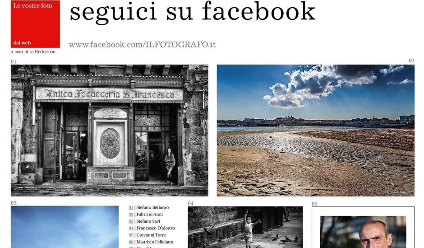Open the beach and clouds landscape photo

(315, 130)
